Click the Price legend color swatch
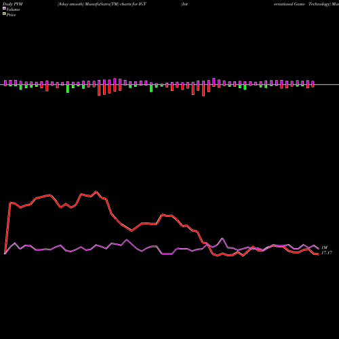Image resolution: width=339 pixels, height=339 pixels. (4, 14)
